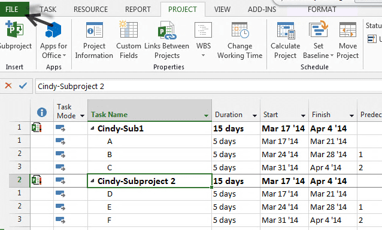The height and width of the screenshot is (230, 382).
Task: Select the Cindy-Sub1 task name cell
Action: coord(150,128)
